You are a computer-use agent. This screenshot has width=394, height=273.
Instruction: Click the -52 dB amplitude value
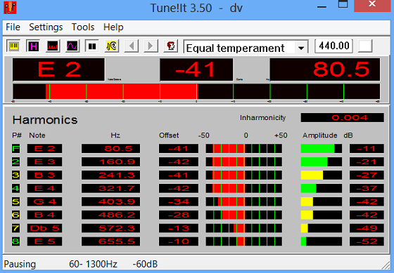pos(367,241)
